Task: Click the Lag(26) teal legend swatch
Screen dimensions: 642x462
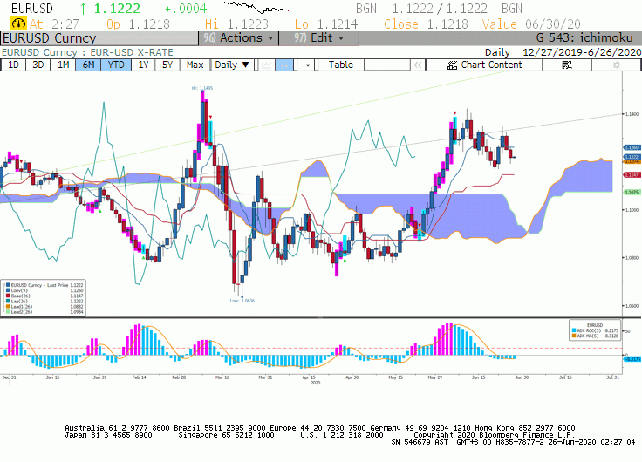Action: point(8,302)
